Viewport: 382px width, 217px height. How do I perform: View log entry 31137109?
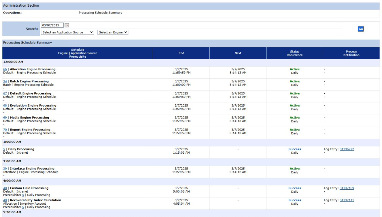pos(347,188)
